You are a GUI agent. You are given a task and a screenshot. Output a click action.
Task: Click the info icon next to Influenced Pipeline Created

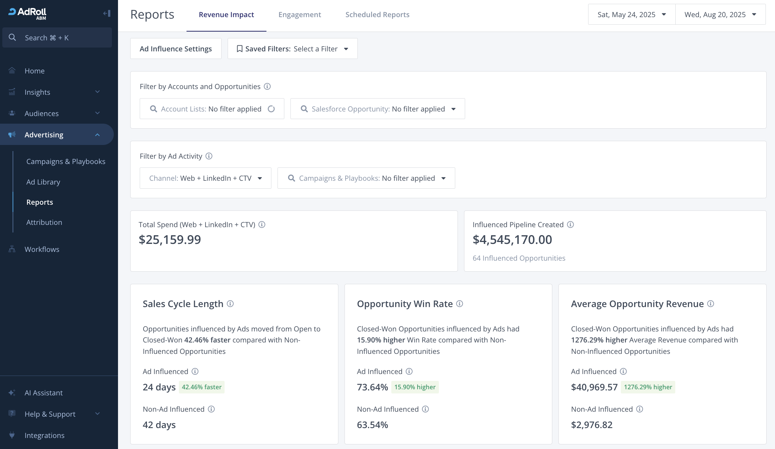click(x=570, y=224)
